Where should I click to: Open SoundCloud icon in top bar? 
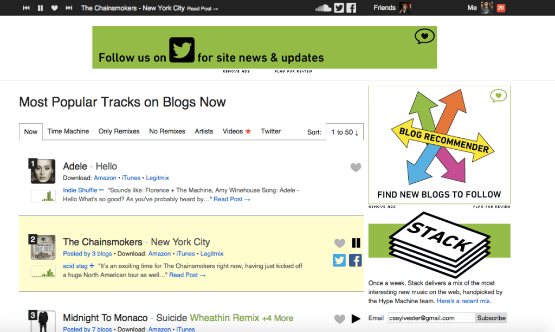coord(323,8)
